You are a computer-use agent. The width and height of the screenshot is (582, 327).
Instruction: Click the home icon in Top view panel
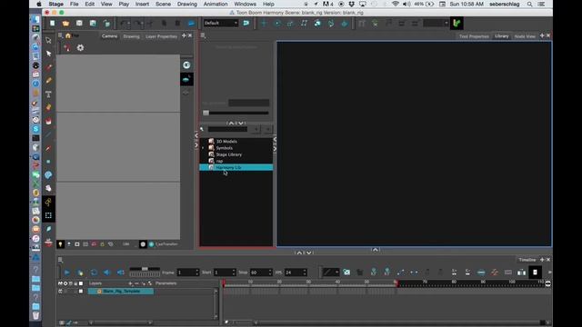point(68,36)
